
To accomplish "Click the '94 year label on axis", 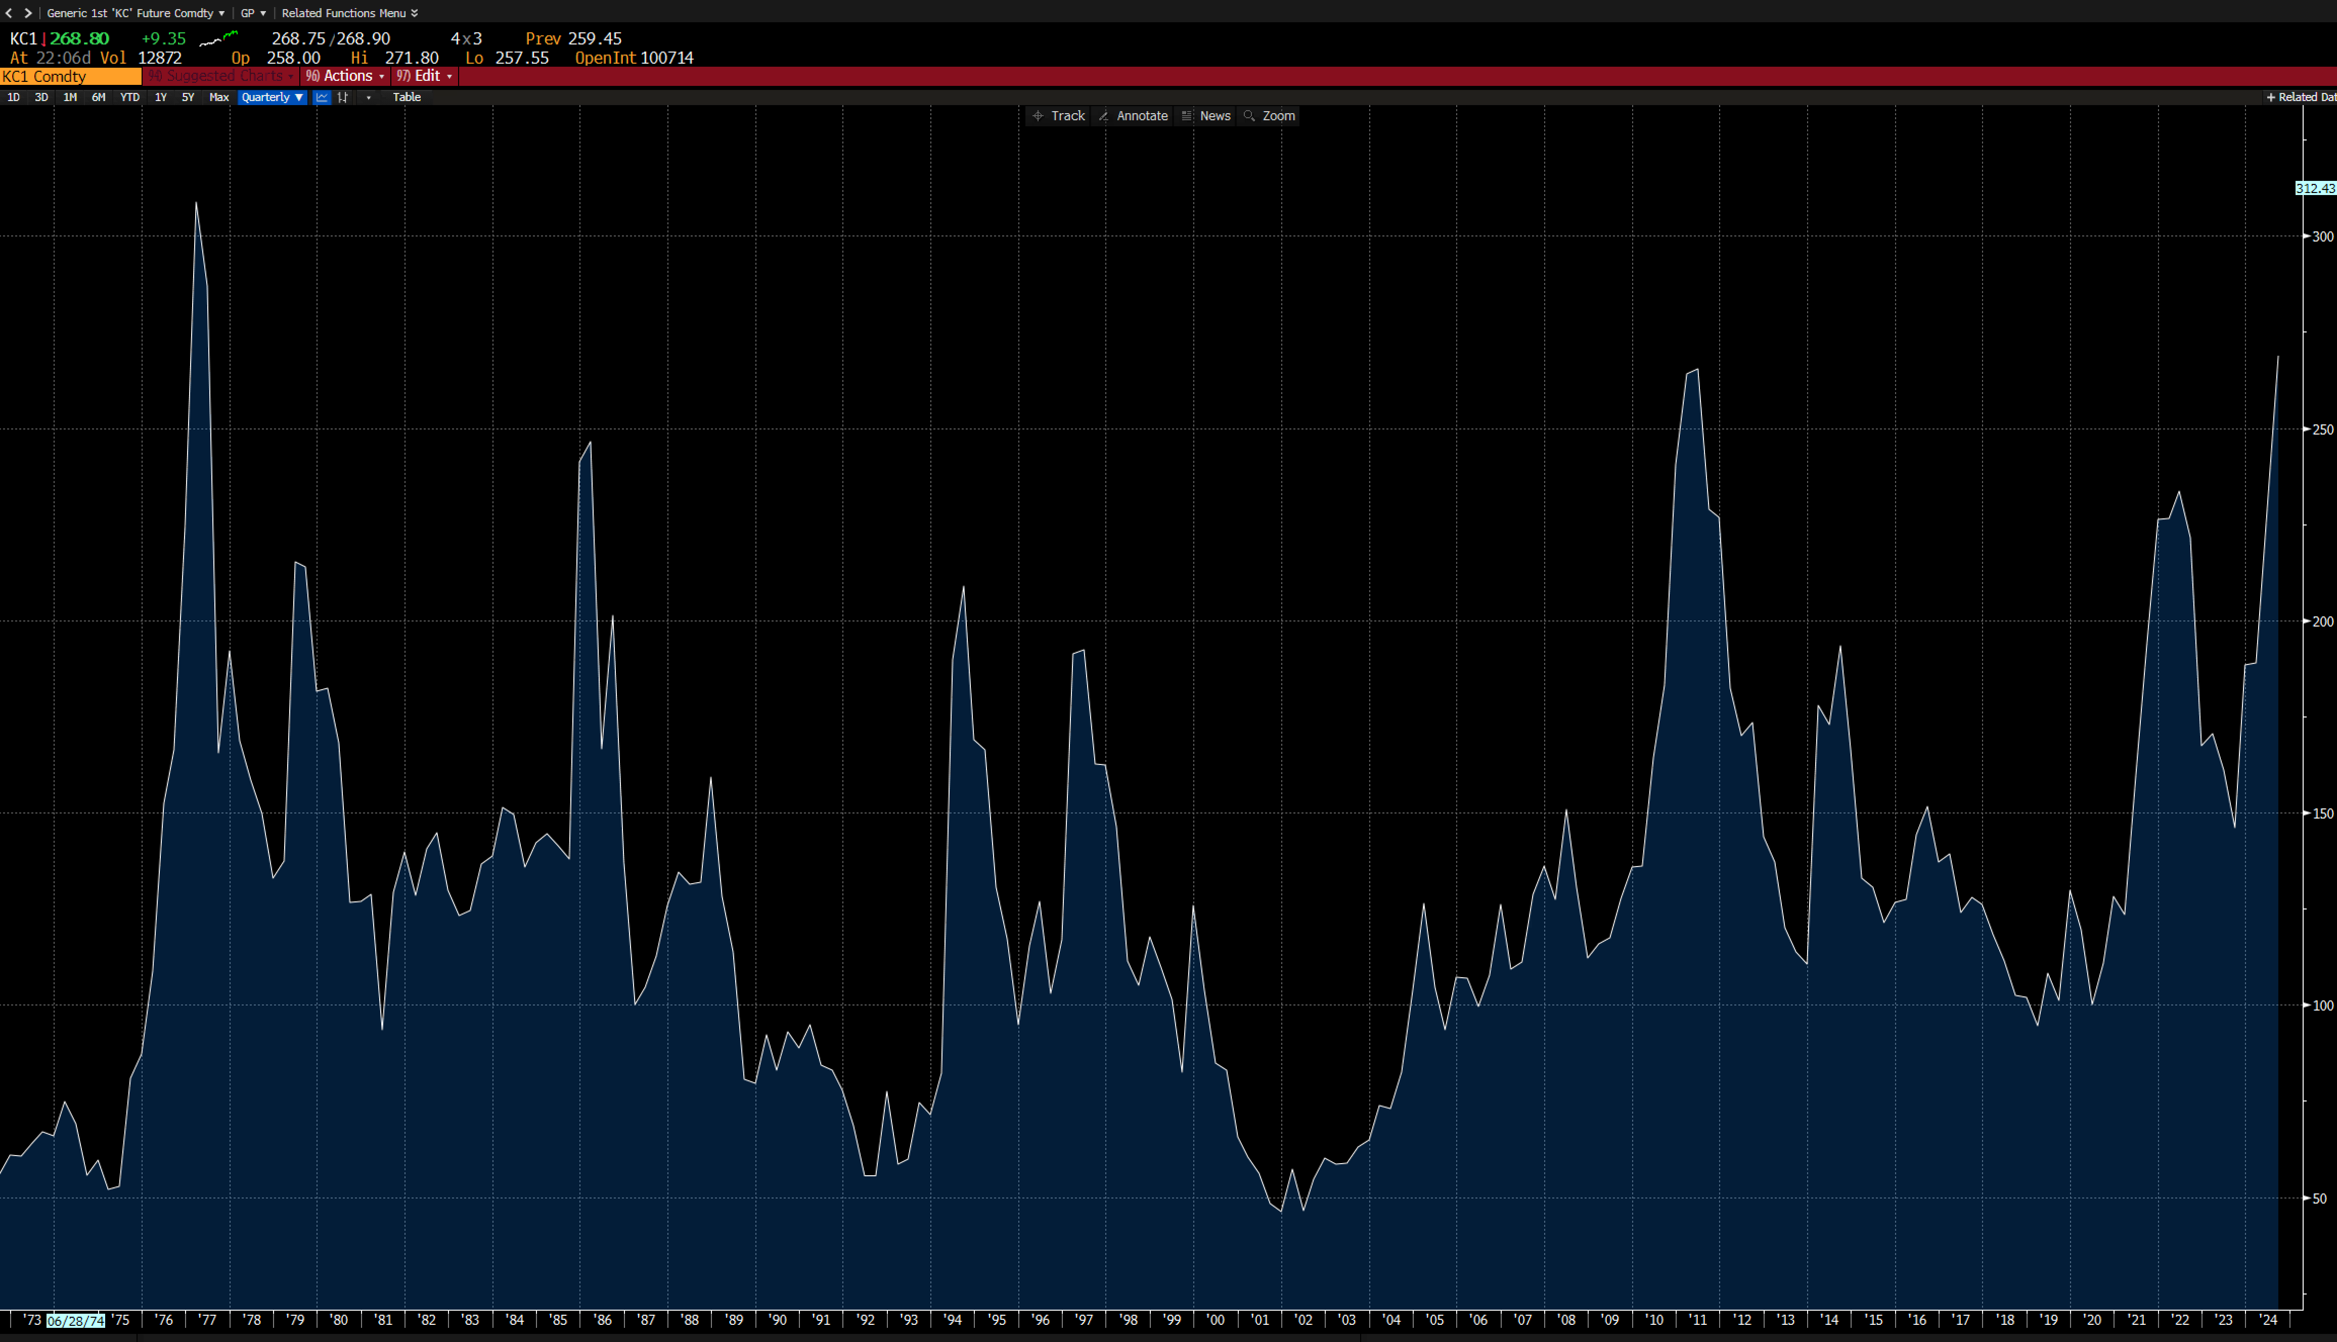I will [953, 1320].
